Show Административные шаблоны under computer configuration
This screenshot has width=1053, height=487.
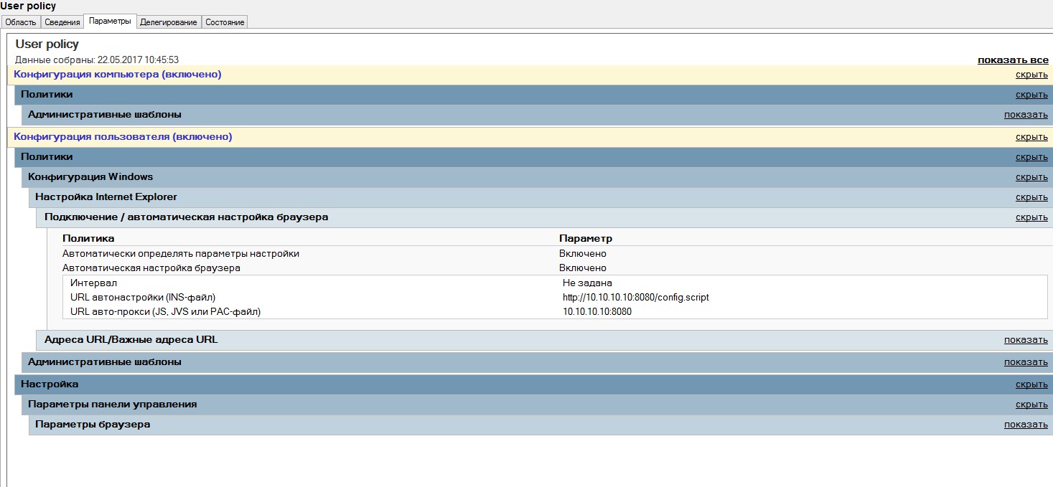pyautogui.click(x=1026, y=114)
